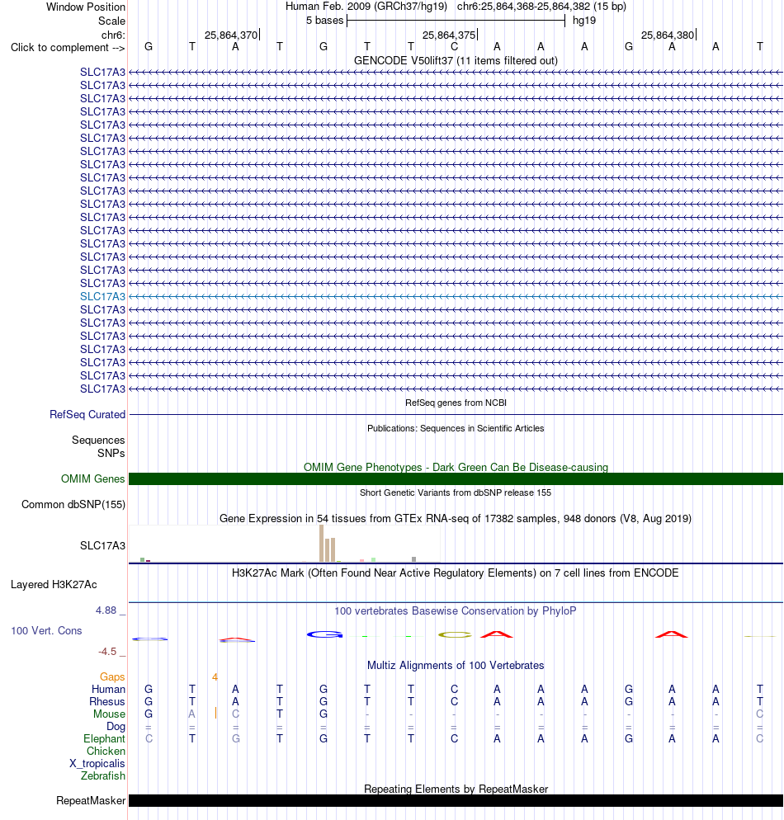The width and height of the screenshot is (784, 820).
Task: Click the chr6:25,864,368-25,864,382 (15 bp) range text
Action: [541, 7]
